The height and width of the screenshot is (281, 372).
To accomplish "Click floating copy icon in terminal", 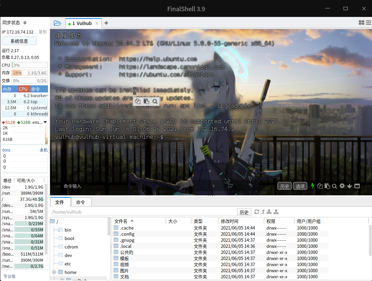I will coord(138,102).
